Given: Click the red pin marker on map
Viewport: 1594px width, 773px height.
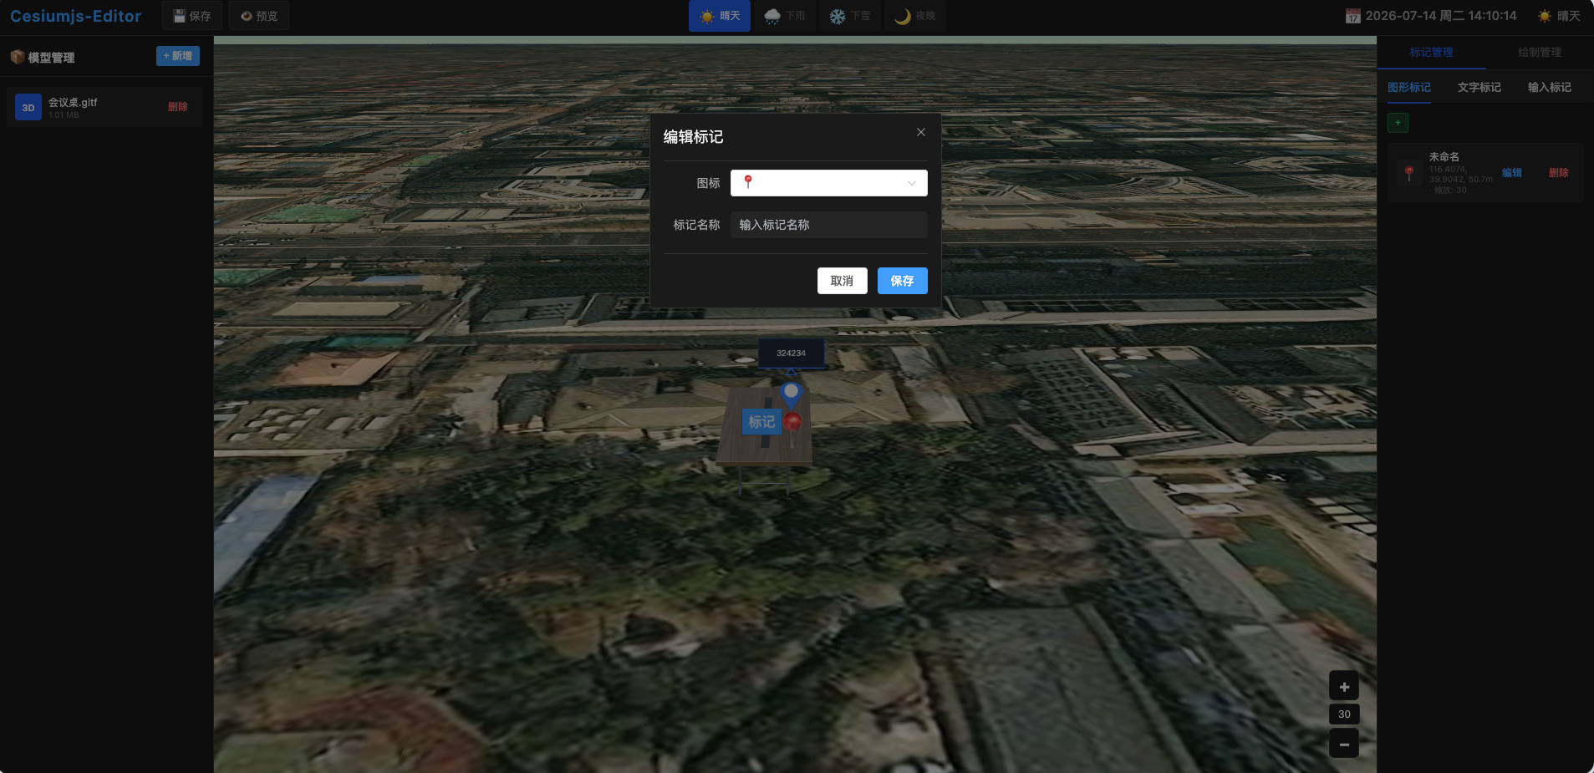Looking at the screenshot, I should pos(792,422).
